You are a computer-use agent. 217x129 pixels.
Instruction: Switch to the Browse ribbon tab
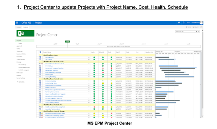click(19, 27)
